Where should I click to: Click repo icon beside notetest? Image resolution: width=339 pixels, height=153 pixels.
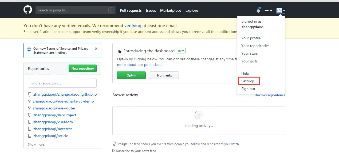coord(30,129)
